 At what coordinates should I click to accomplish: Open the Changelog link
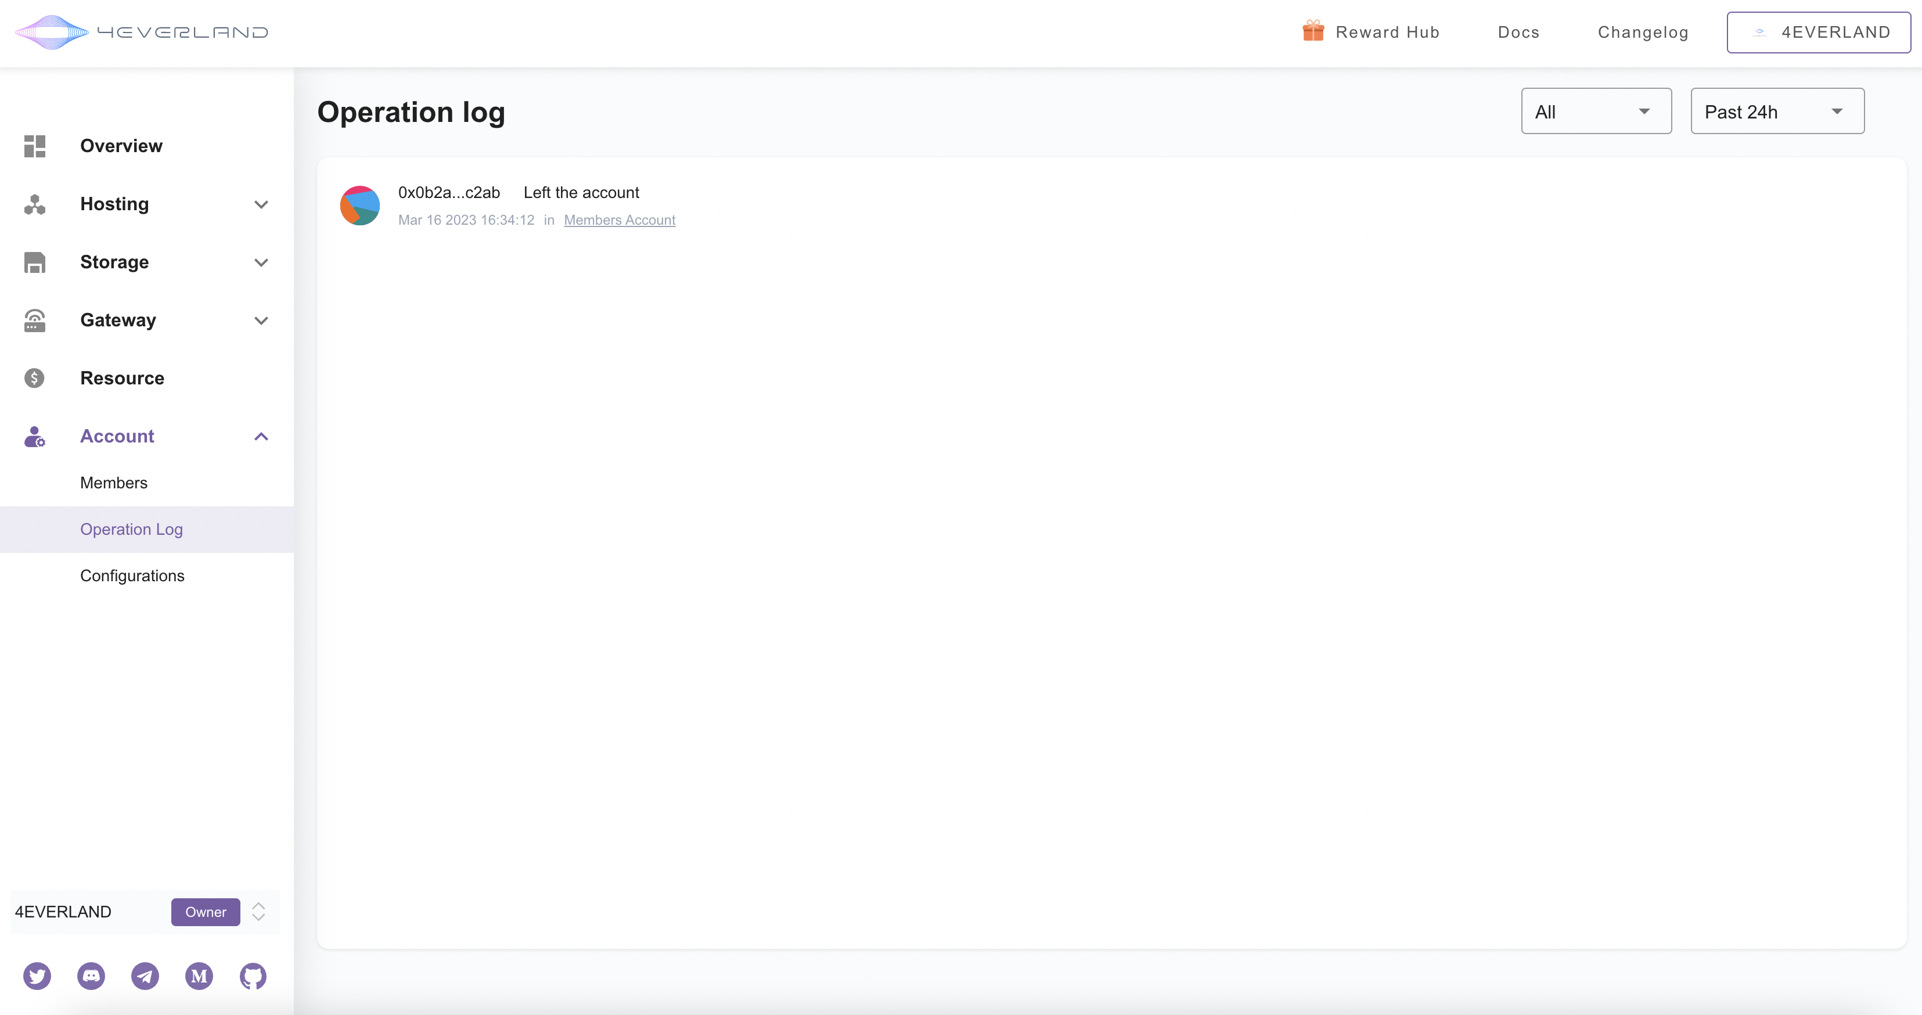[x=1643, y=32]
